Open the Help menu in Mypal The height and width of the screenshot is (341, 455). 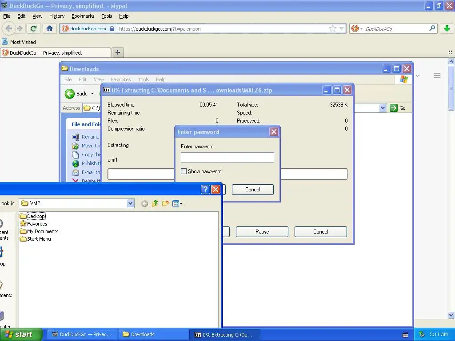point(124,16)
